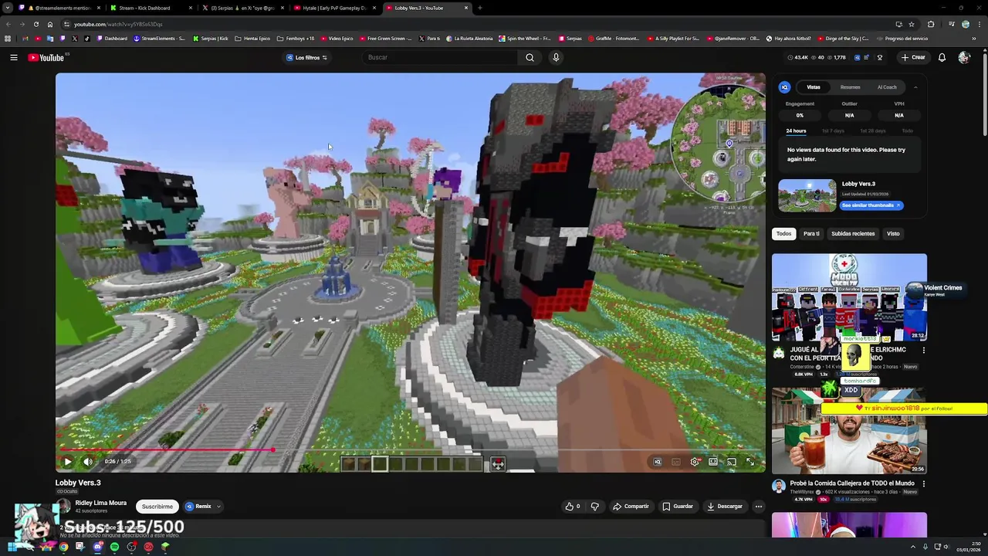Open a new browser tab
Image resolution: width=988 pixels, height=556 pixels.
click(479, 8)
